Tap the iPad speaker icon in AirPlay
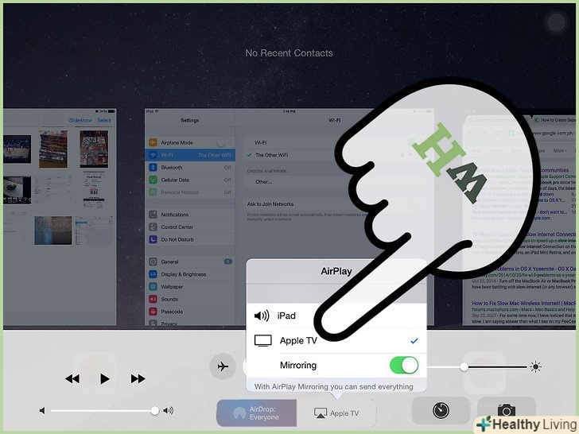Image resolution: width=579 pixels, height=434 pixels. click(262, 316)
